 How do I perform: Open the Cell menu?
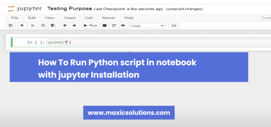pos(89,18)
